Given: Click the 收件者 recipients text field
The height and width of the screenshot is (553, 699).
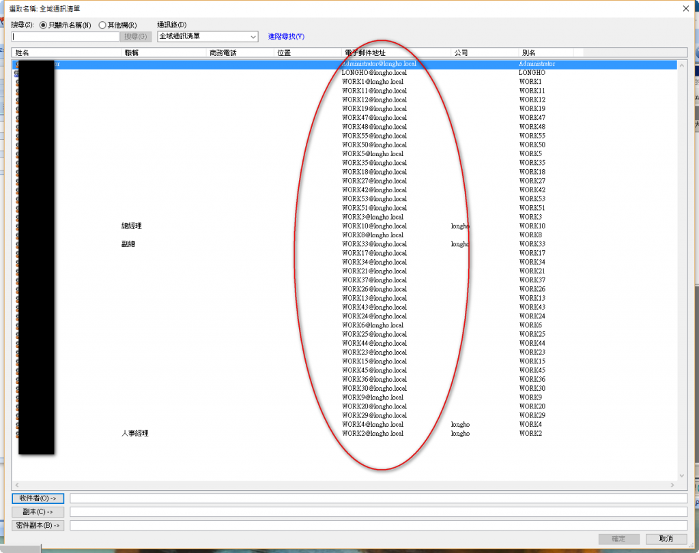Looking at the screenshot, I should tap(378, 498).
